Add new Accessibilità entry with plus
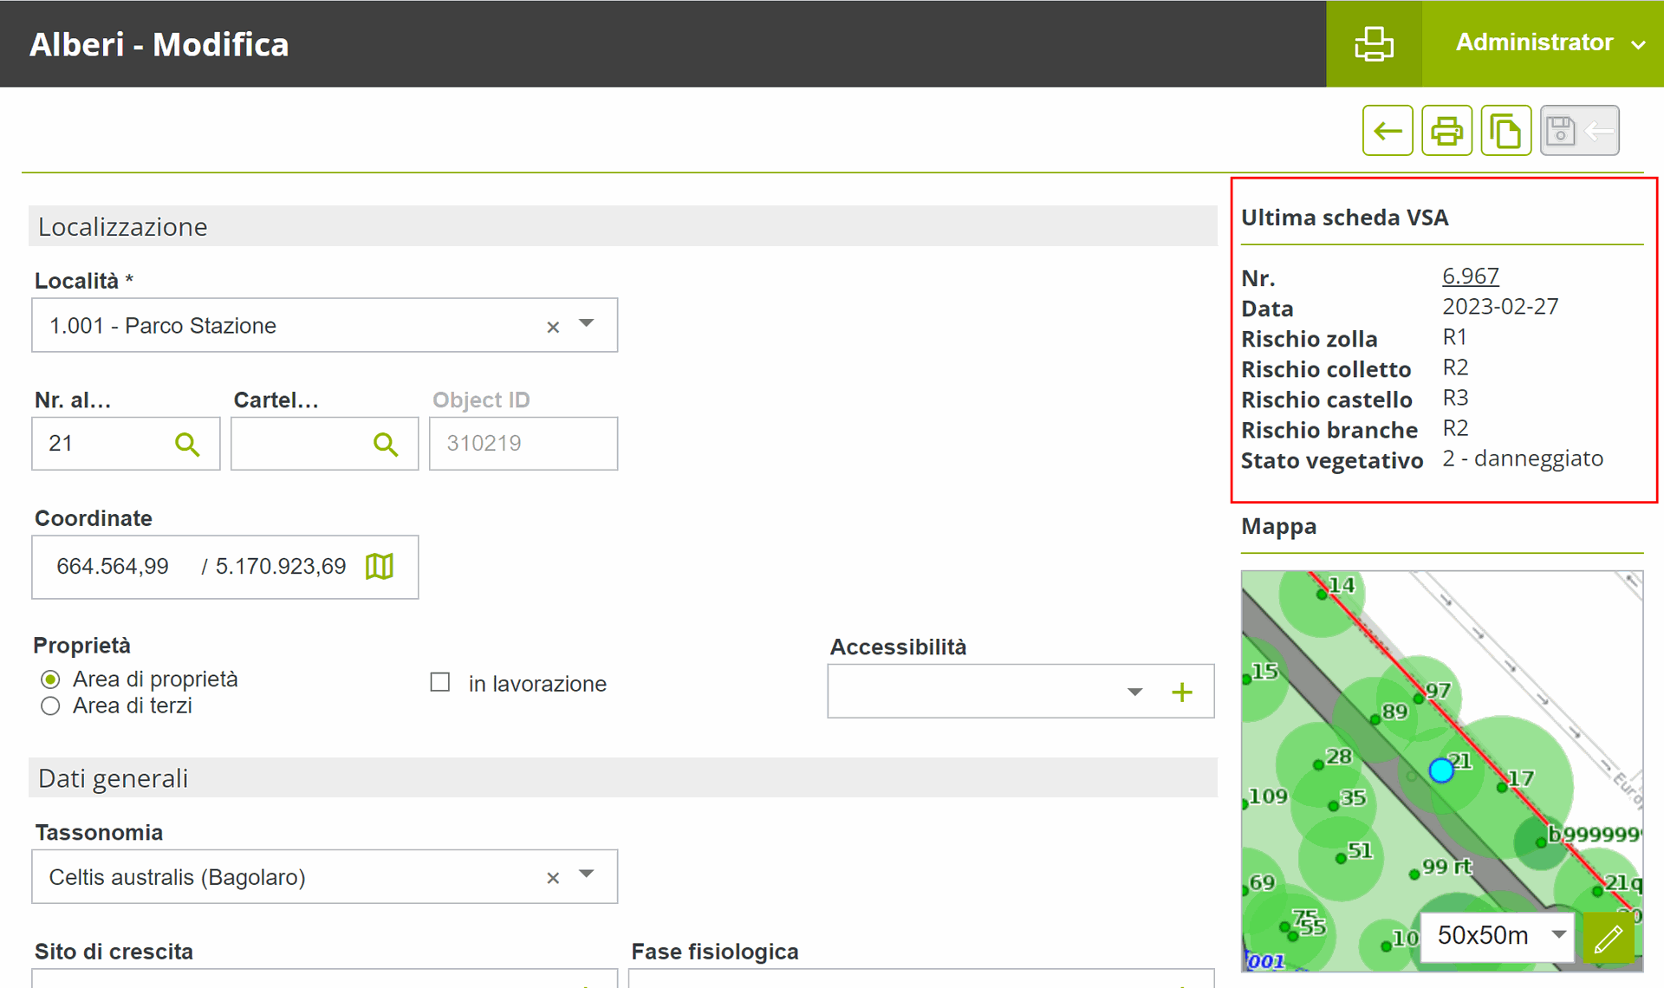Viewport: 1664px width, 988px height. 1181,692
